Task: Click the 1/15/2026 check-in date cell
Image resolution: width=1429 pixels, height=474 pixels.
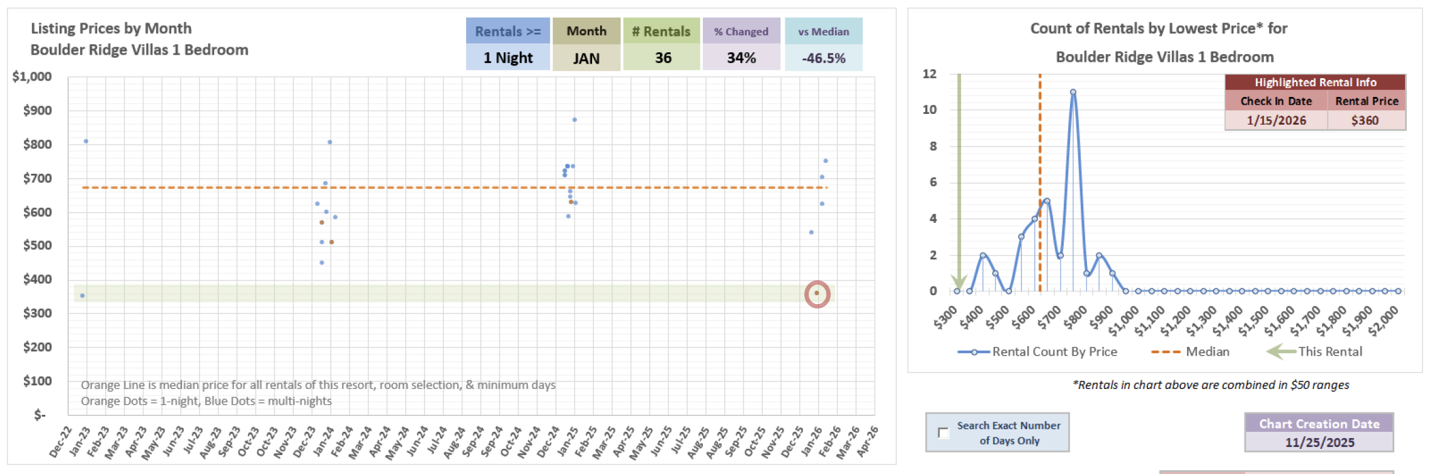Action: click(1276, 120)
